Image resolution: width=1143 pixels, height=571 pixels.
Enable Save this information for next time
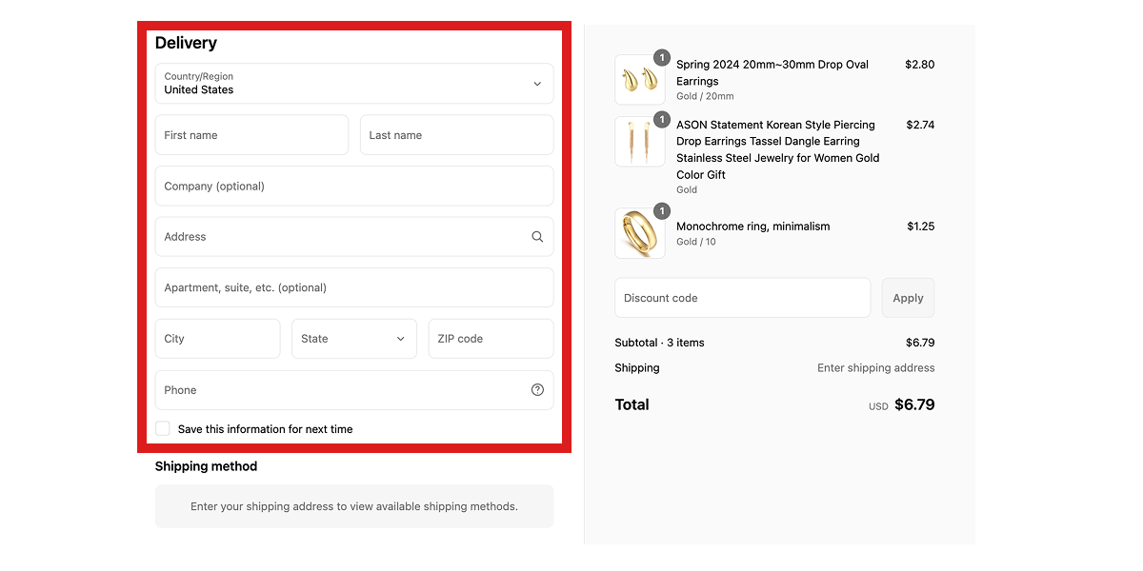pos(163,429)
